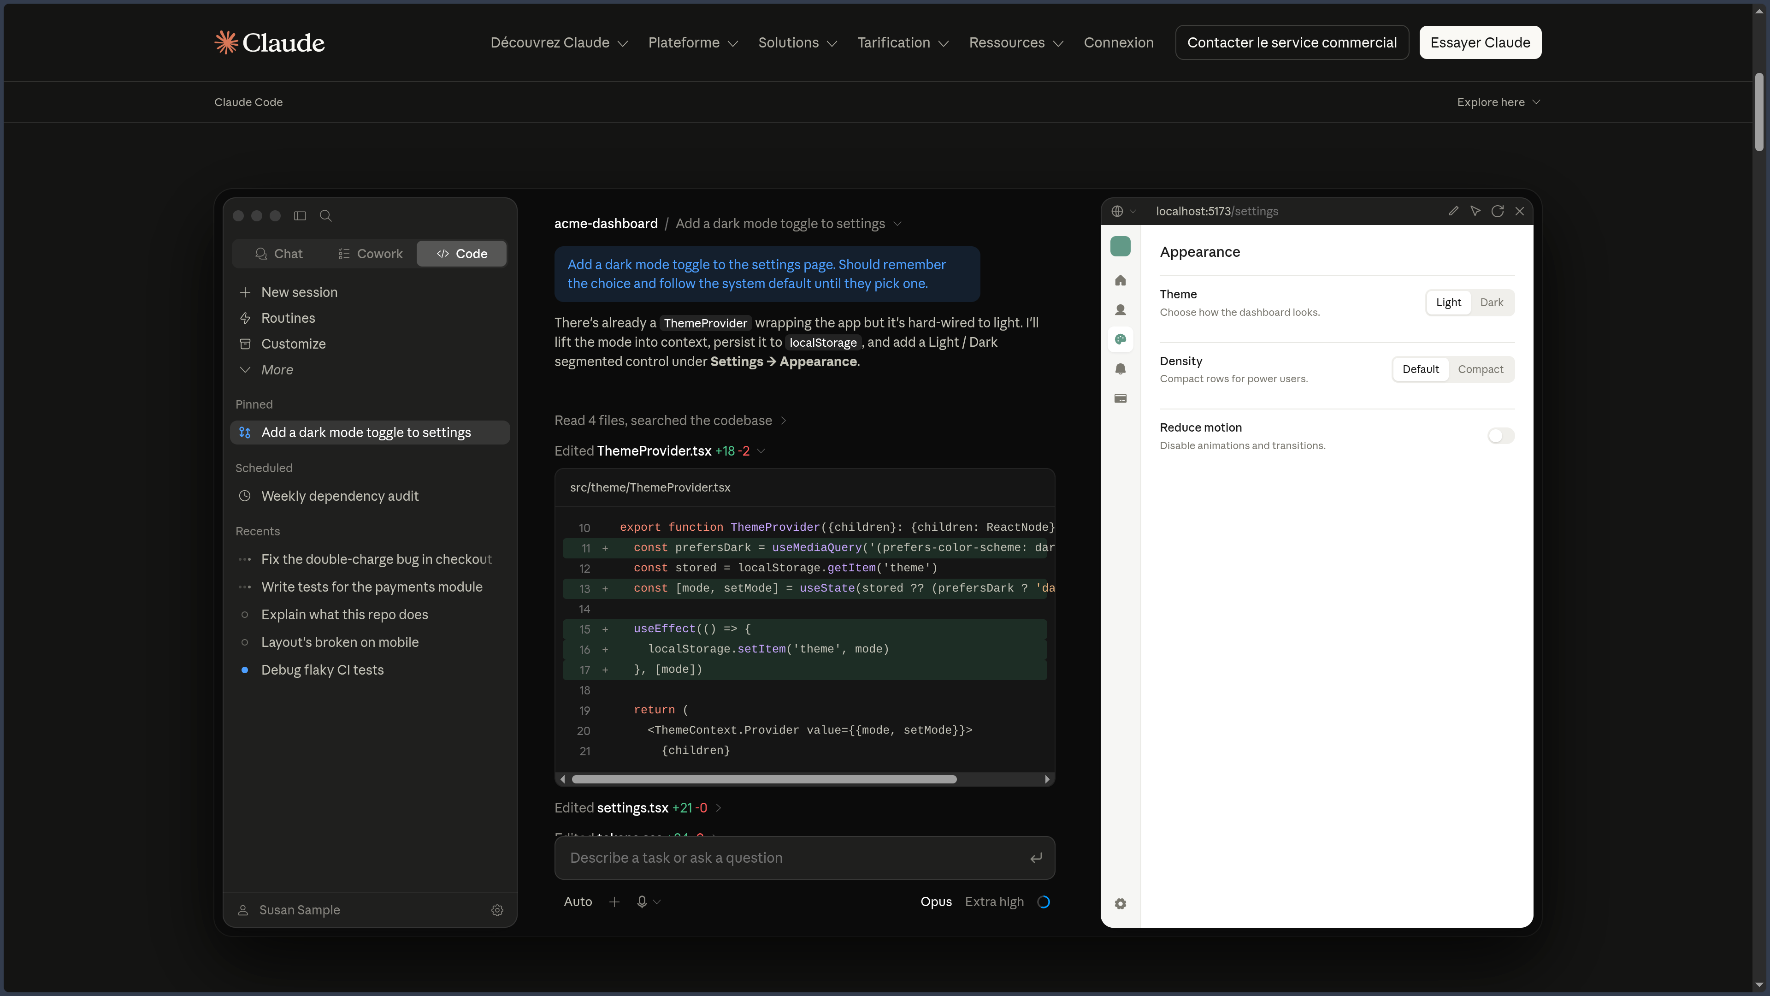The height and width of the screenshot is (996, 1770).
Task: Select the Dark theme option
Action: tap(1491, 302)
